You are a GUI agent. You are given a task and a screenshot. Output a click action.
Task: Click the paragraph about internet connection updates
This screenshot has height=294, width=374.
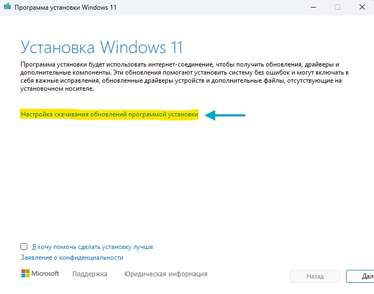[185, 76]
